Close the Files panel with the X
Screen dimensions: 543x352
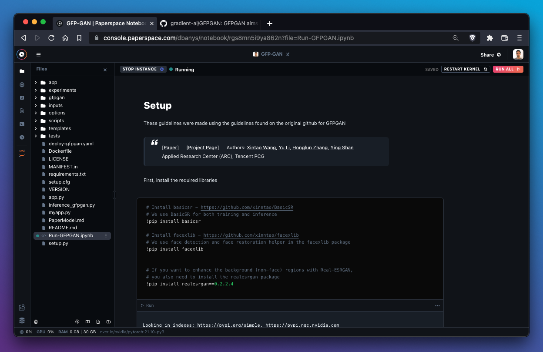tap(105, 70)
